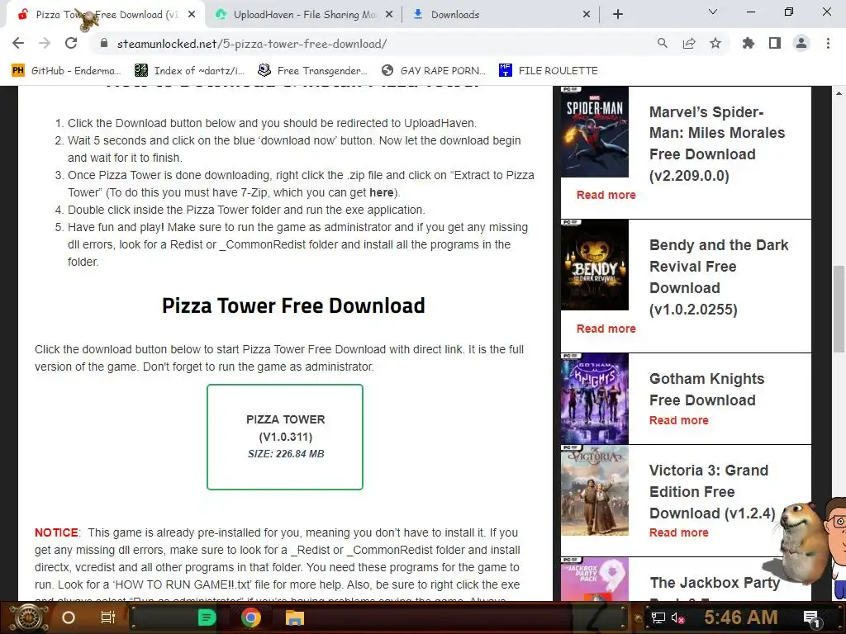The image size is (846, 634).
Task: Open Task View on the taskbar
Action: [108, 617]
